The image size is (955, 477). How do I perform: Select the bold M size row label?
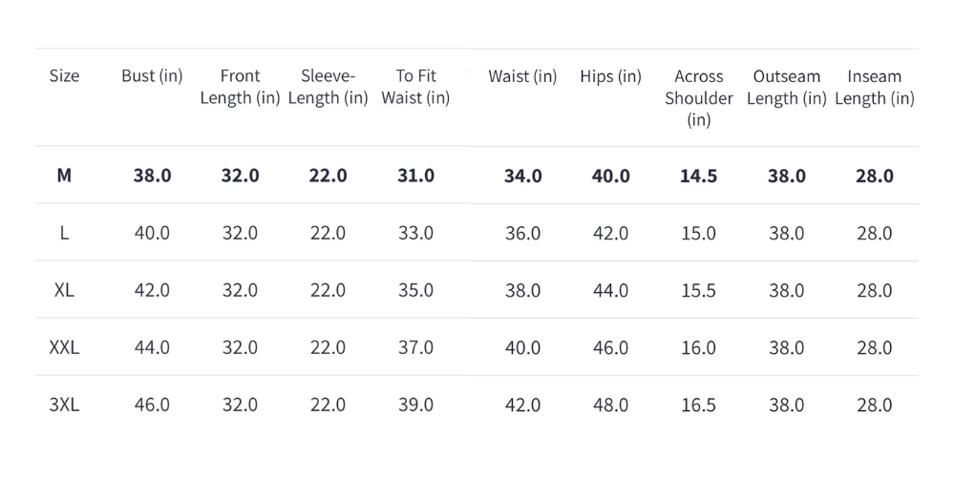[64, 176]
